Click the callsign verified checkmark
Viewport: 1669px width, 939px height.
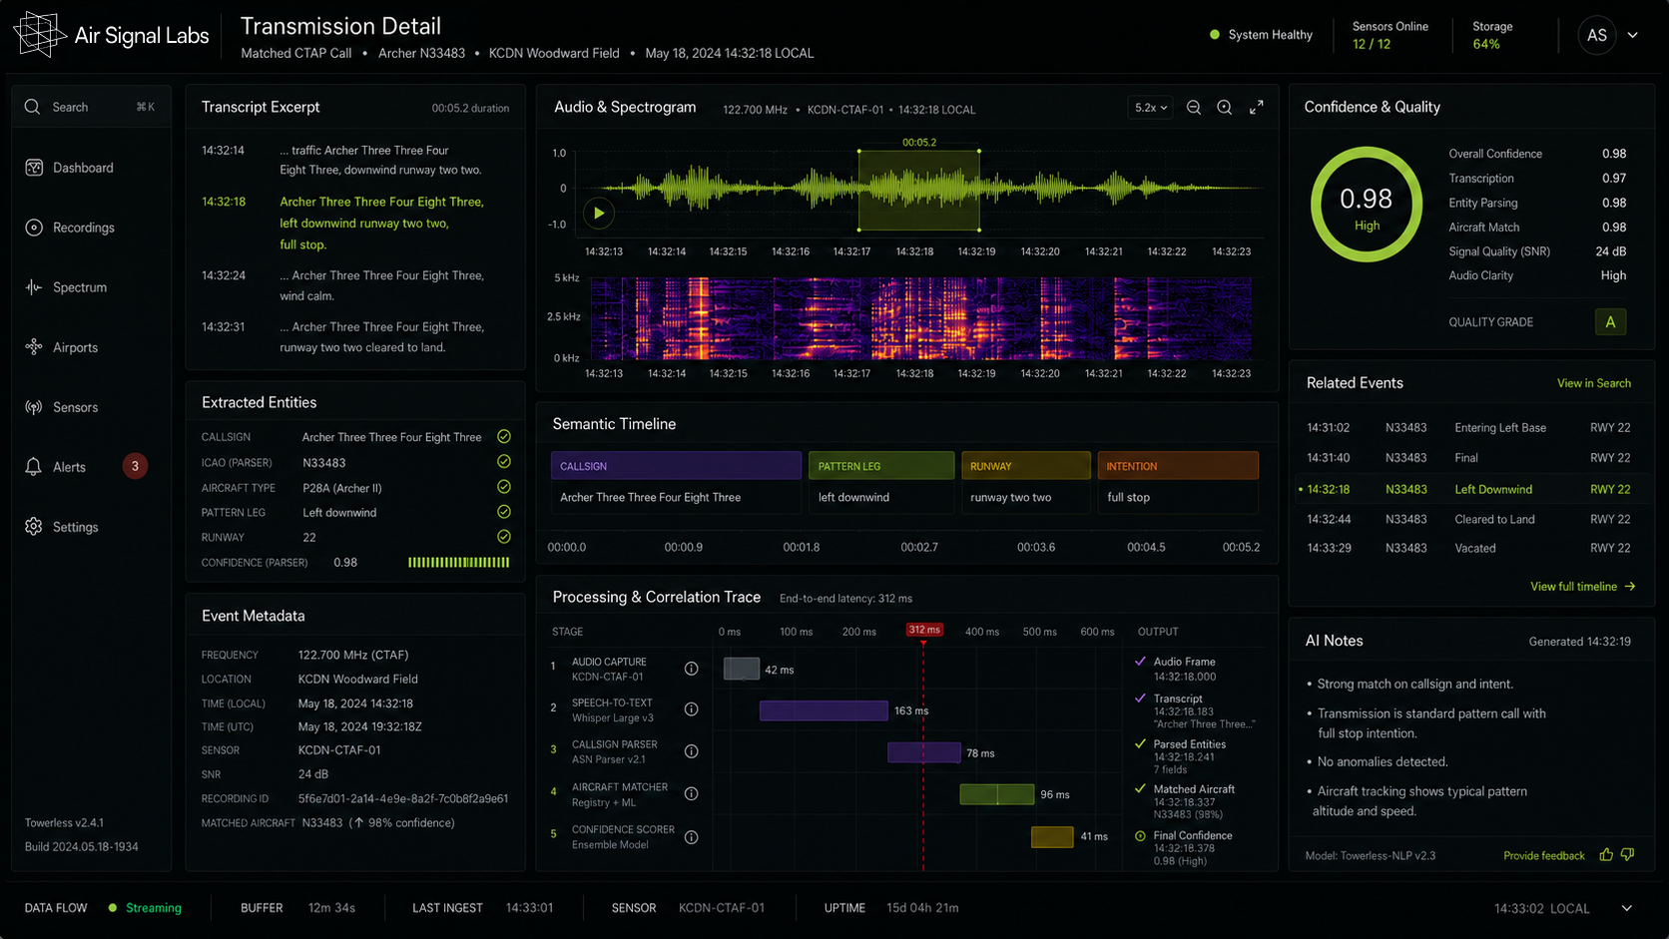pos(504,436)
